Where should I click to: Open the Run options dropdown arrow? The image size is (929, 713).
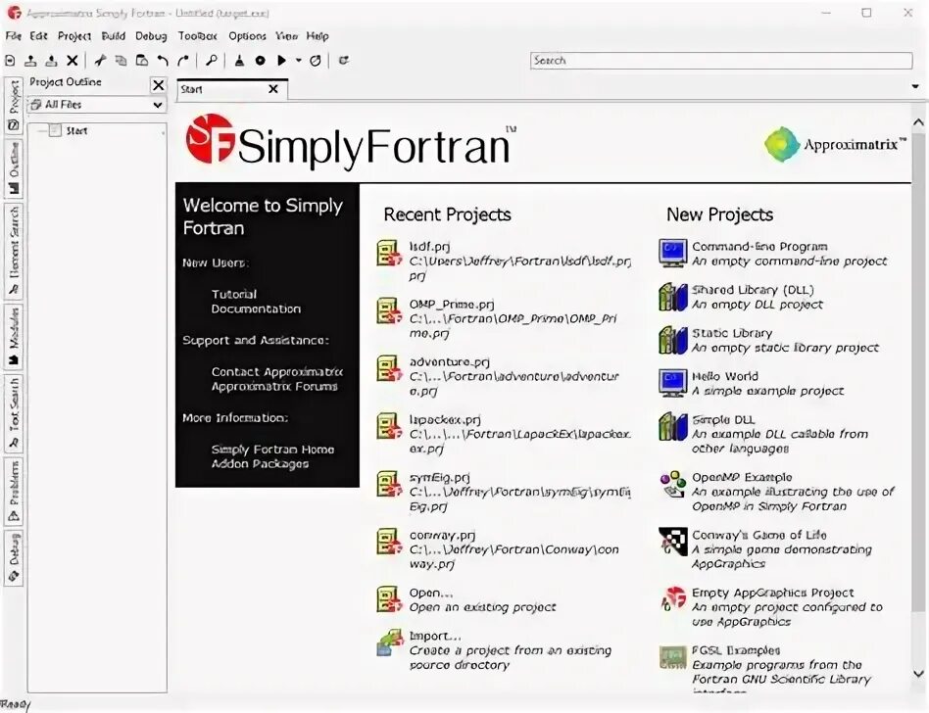point(297,60)
